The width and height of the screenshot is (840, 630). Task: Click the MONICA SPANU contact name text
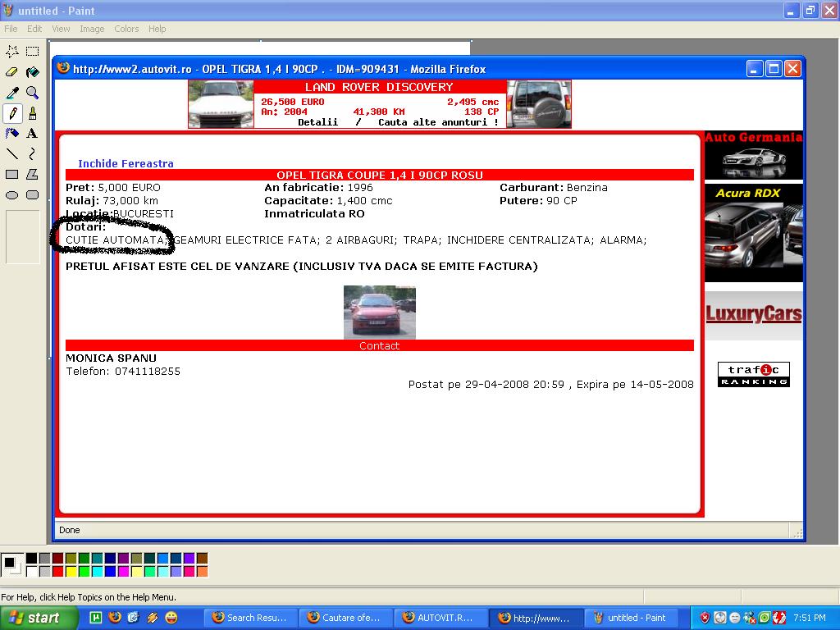pyautogui.click(x=111, y=358)
